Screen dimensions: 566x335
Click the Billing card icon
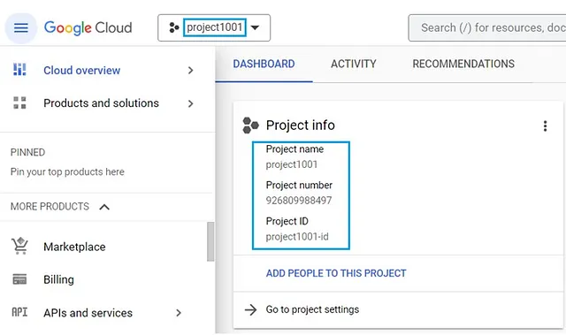(19, 279)
